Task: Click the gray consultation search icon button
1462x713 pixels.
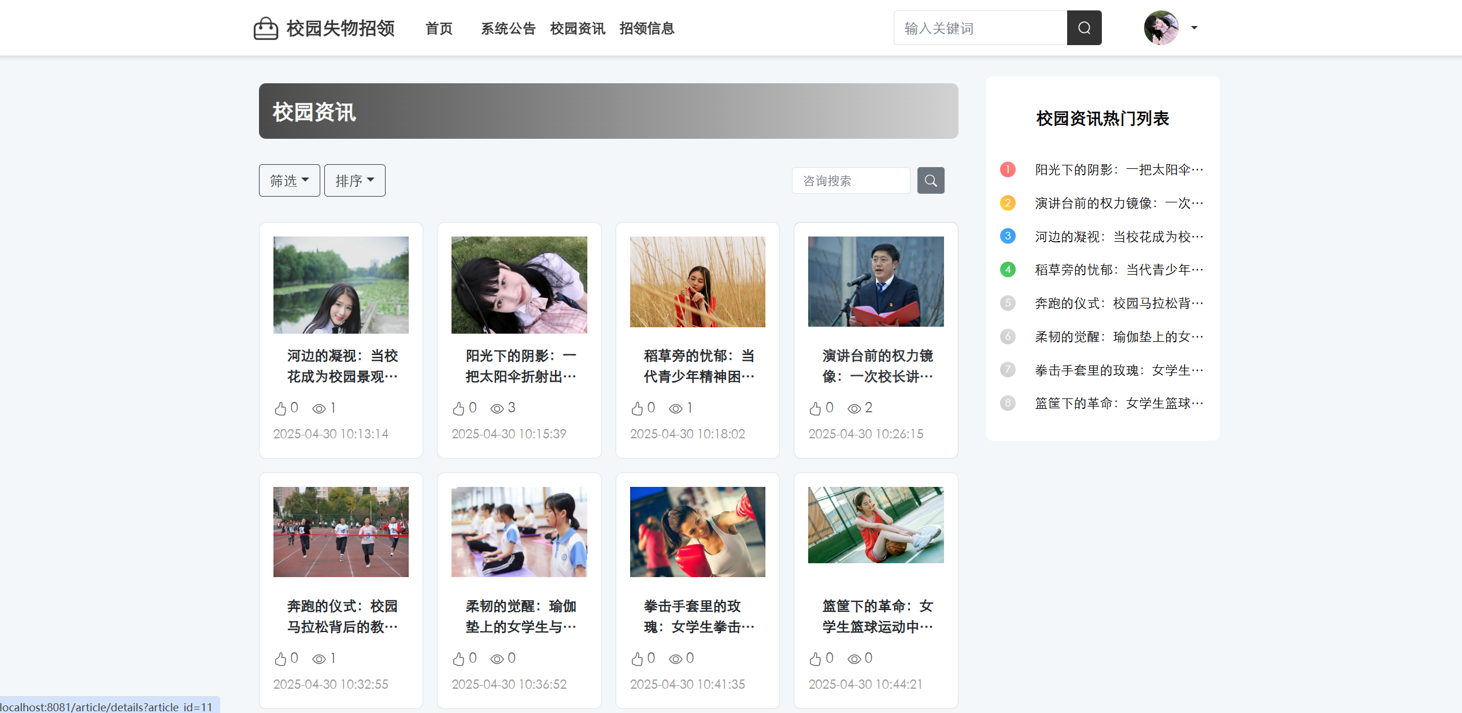Action: click(x=930, y=180)
